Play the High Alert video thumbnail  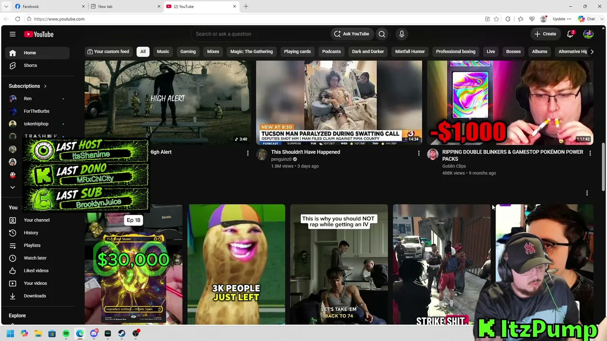click(x=168, y=102)
